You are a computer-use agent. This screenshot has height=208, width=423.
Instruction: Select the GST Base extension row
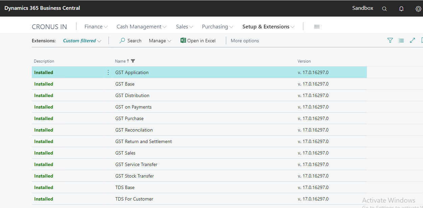coord(199,84)
